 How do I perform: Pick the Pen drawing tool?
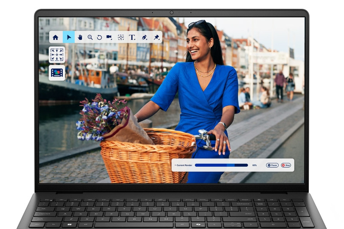144,37
